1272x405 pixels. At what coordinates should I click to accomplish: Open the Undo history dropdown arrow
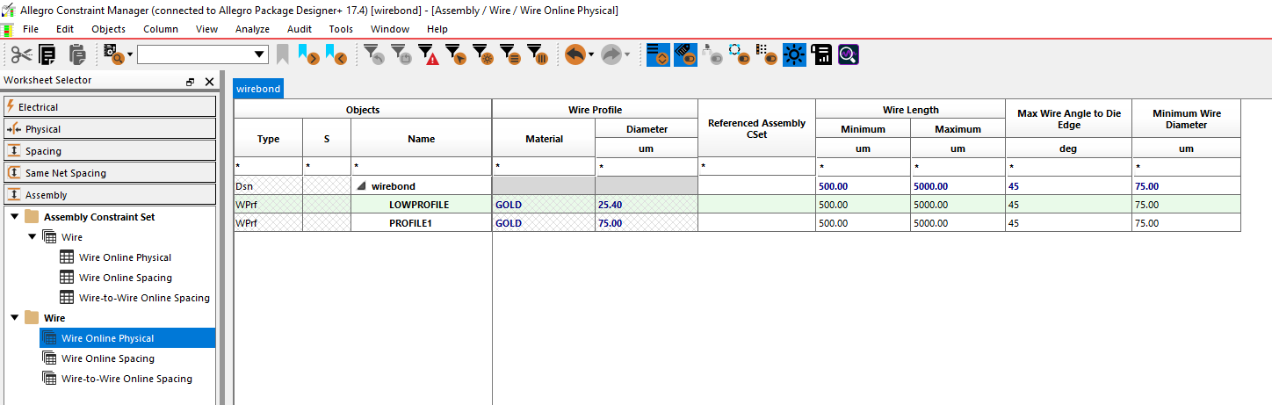(x=591, y=54)
